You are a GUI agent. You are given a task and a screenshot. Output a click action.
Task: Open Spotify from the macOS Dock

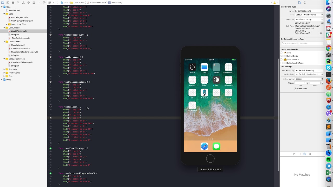point(329,159)
